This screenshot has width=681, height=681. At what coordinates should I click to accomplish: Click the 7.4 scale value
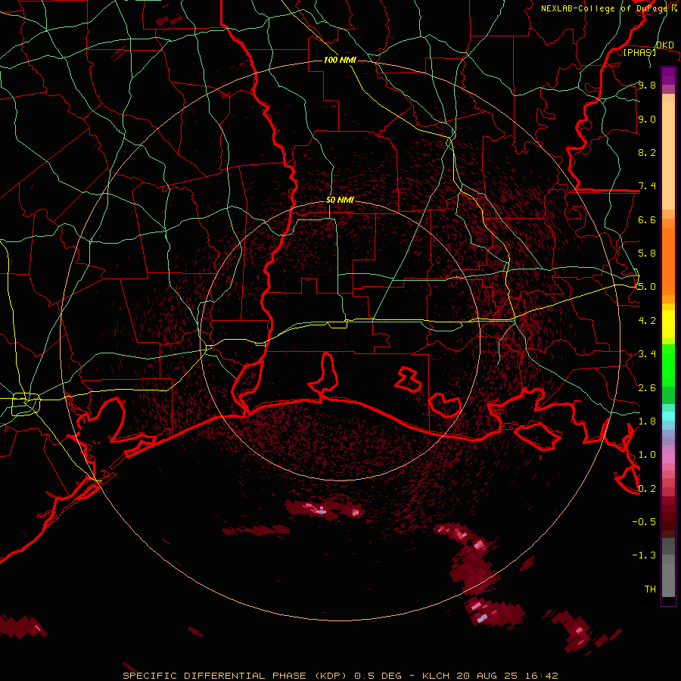pos(647,186)
